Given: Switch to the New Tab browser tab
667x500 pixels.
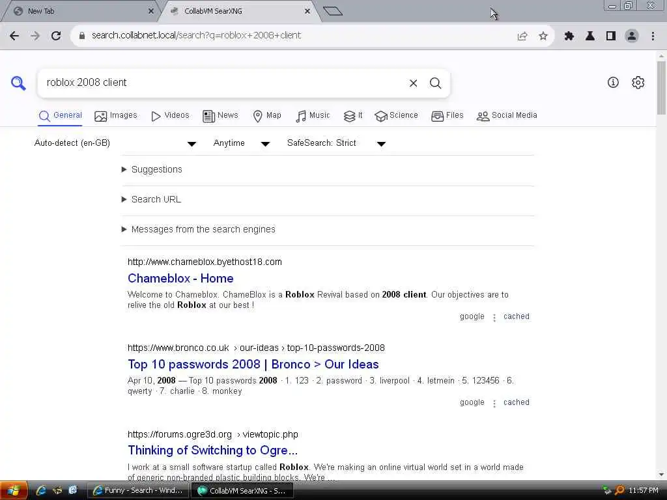Looking at the screenshot, I should (x=81, y=11).
